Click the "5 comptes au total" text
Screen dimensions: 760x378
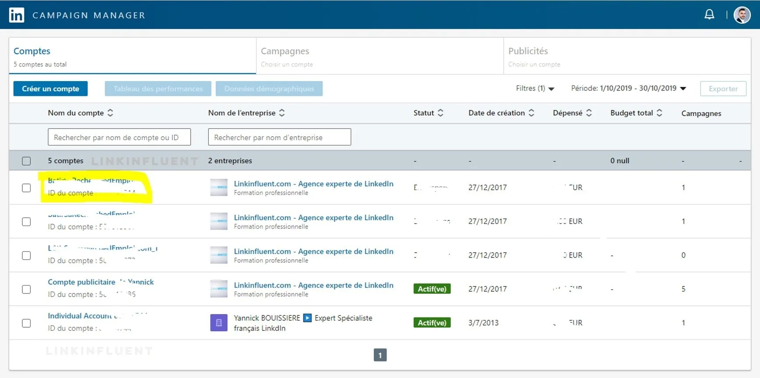tap(40, 64)
